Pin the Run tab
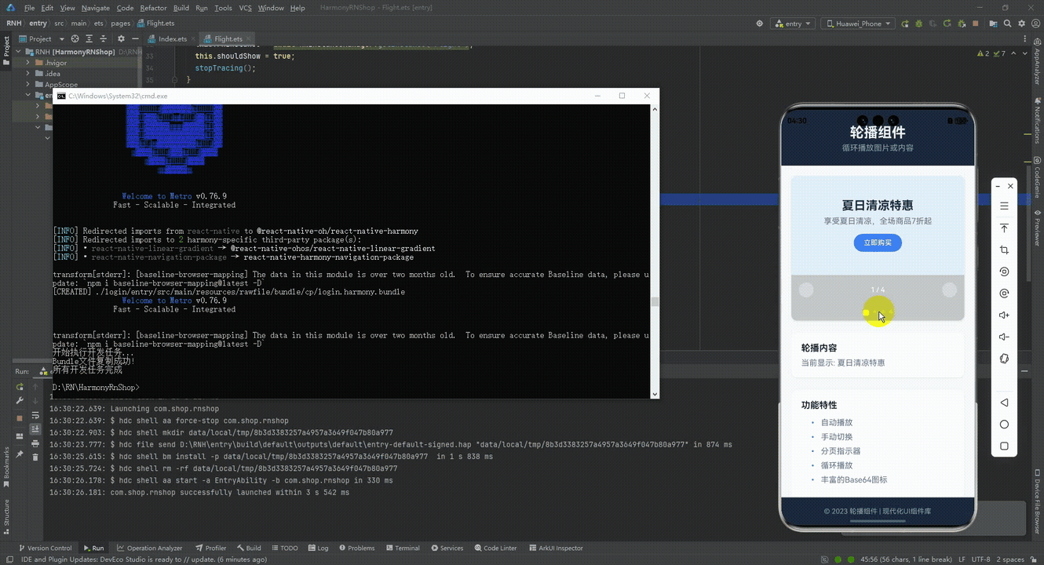The image size is (1044, 565). pyautogui.click(x=20, y=454)
